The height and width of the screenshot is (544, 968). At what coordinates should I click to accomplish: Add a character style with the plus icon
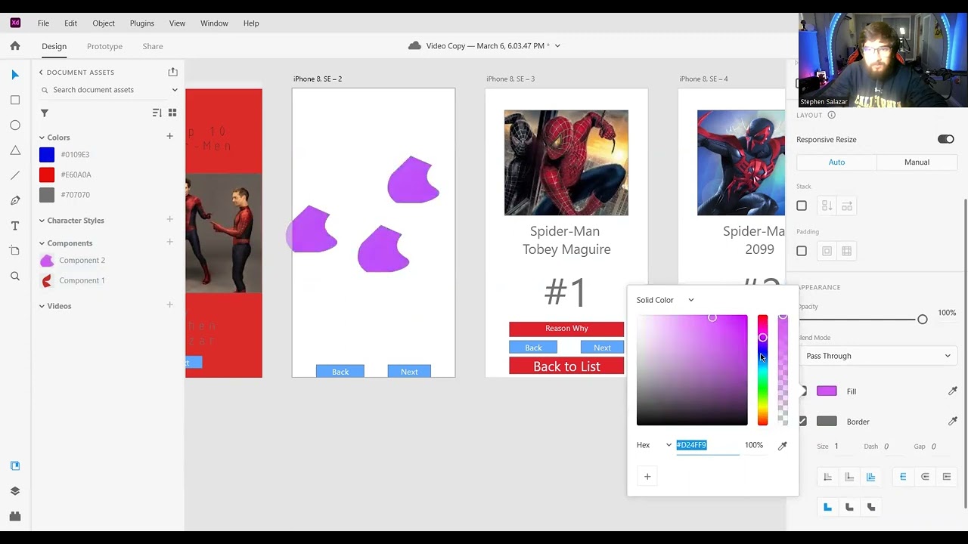click(169, 220)
